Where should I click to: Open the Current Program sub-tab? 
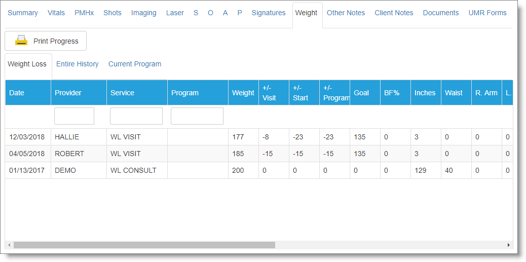134,64
